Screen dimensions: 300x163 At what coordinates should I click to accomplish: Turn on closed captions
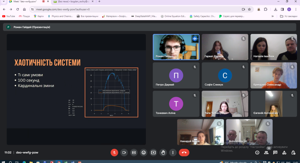click(134, 152)
